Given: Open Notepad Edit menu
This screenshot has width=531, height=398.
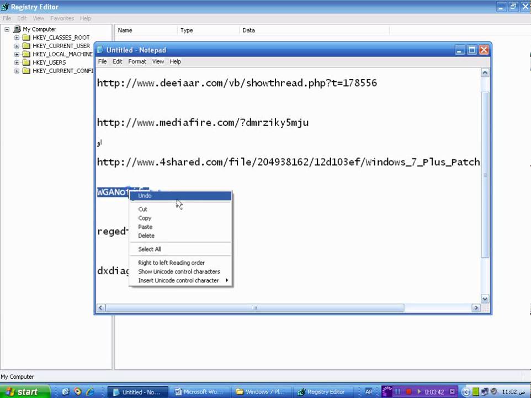Looking at the screenshot, I should (x=117, y=61).
